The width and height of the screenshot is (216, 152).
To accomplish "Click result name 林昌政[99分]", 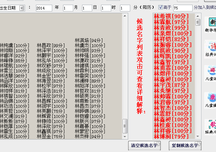I will point(51,45).
